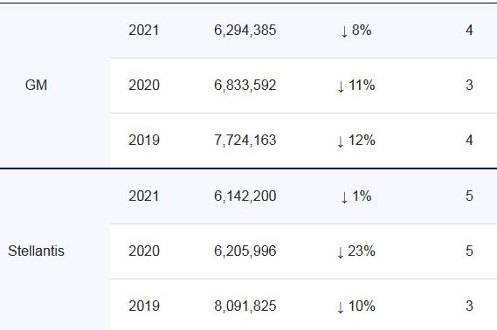Click the 6,142,200 production figure
The height and width of the screenshot is (330, 497).
[245, 196]
